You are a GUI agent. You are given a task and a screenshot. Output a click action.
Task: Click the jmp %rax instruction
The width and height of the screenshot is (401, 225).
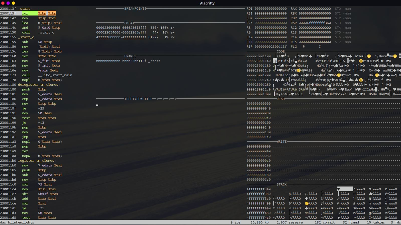(x=23, y=137)
